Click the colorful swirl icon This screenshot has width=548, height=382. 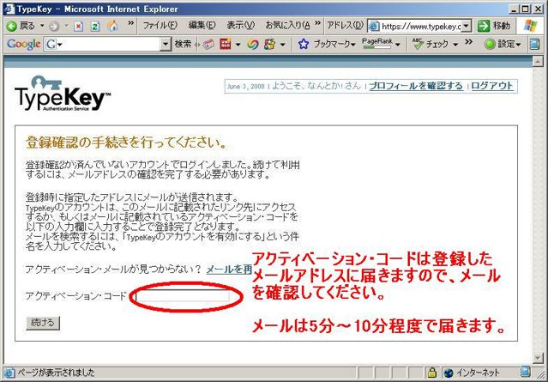(253, 44)
